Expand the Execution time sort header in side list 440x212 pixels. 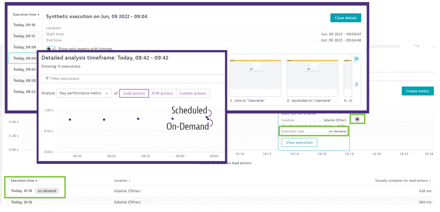tap(26, 15)
